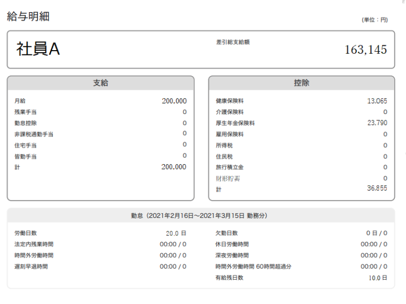Click the 支給 total value 200,000

tap(174, 167)
